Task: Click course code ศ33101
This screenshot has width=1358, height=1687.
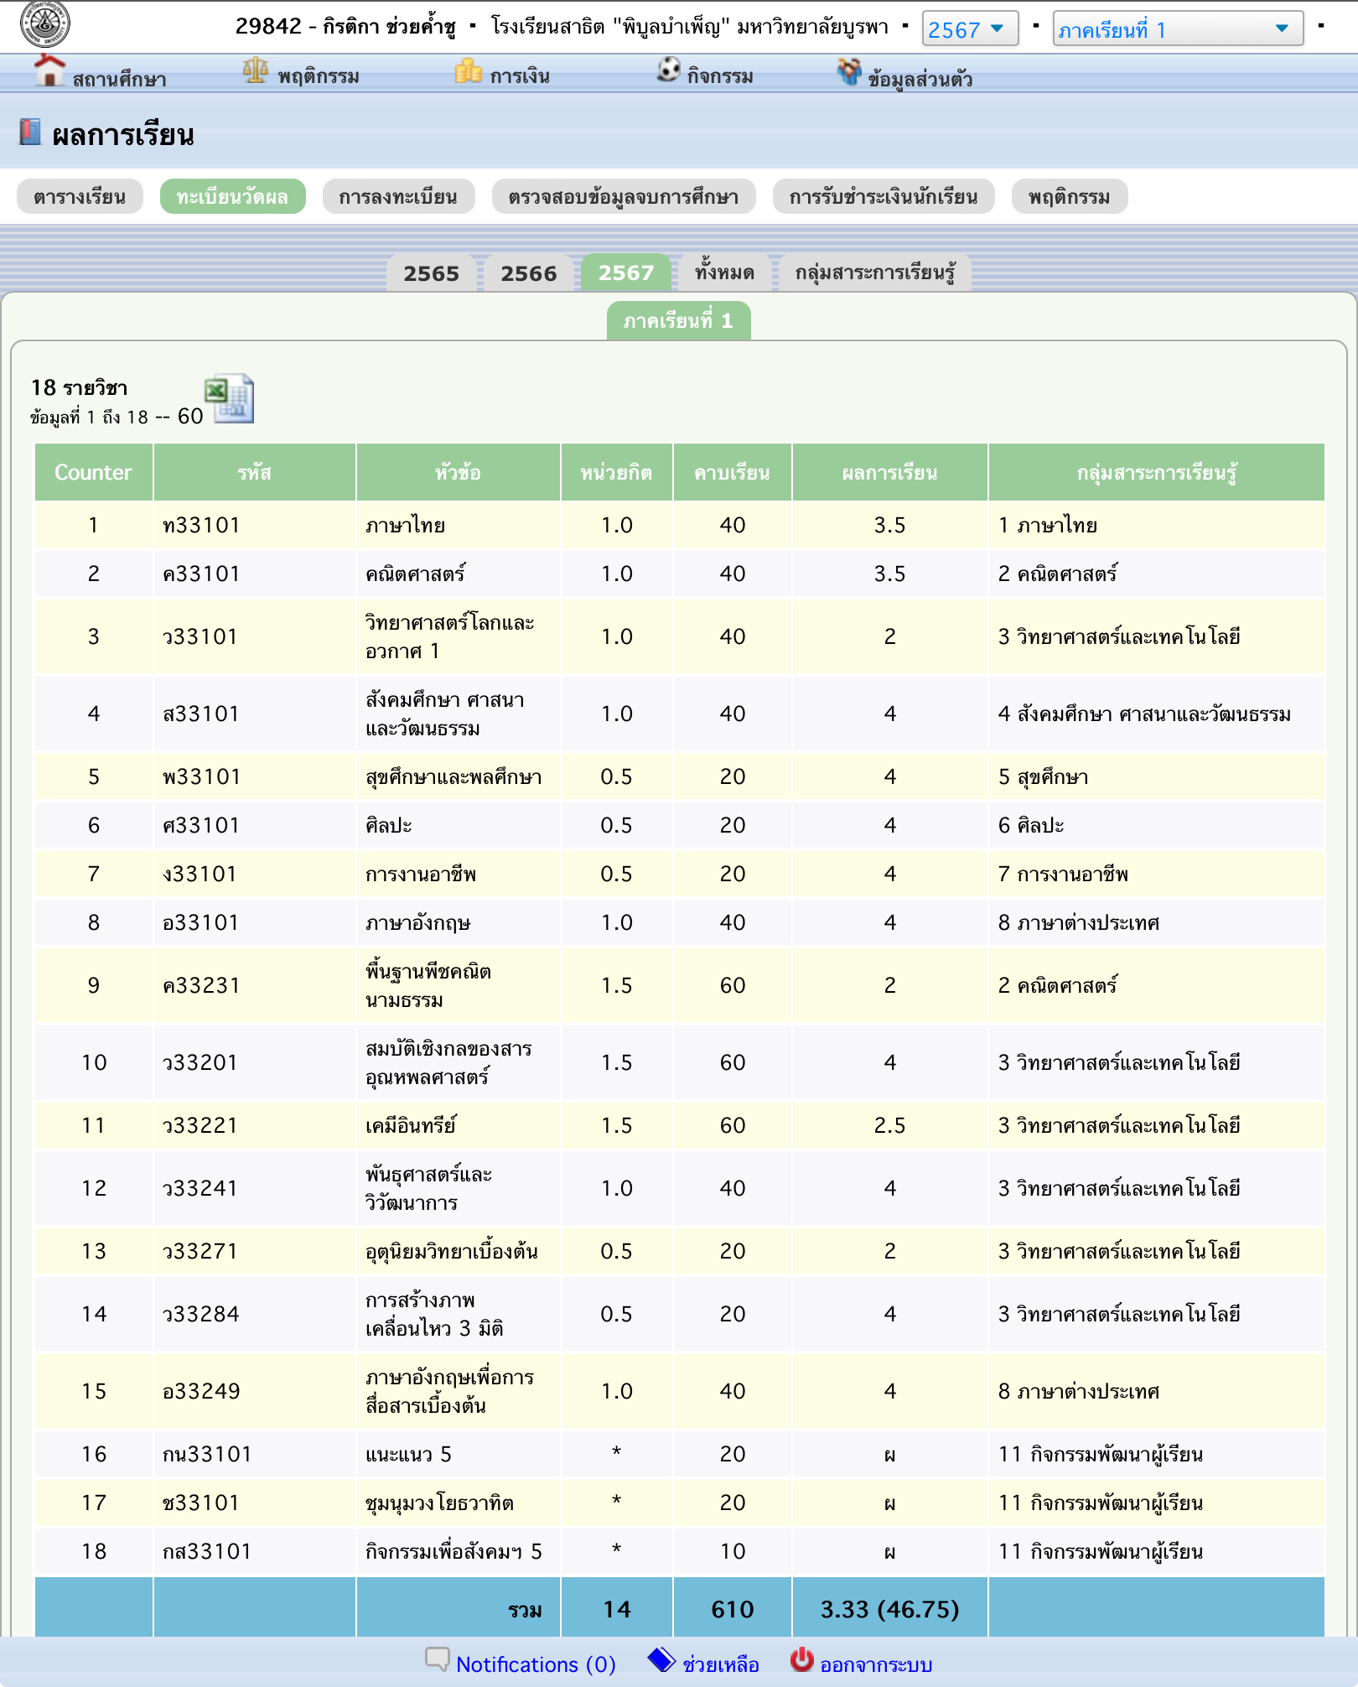Action: pos(201,825)
